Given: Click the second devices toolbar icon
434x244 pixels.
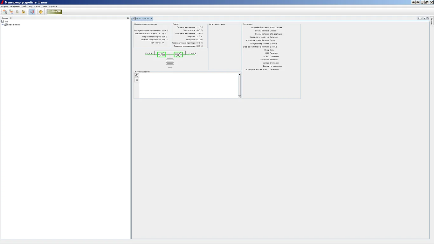Looking at the screenshot, I should pos(11,12).
